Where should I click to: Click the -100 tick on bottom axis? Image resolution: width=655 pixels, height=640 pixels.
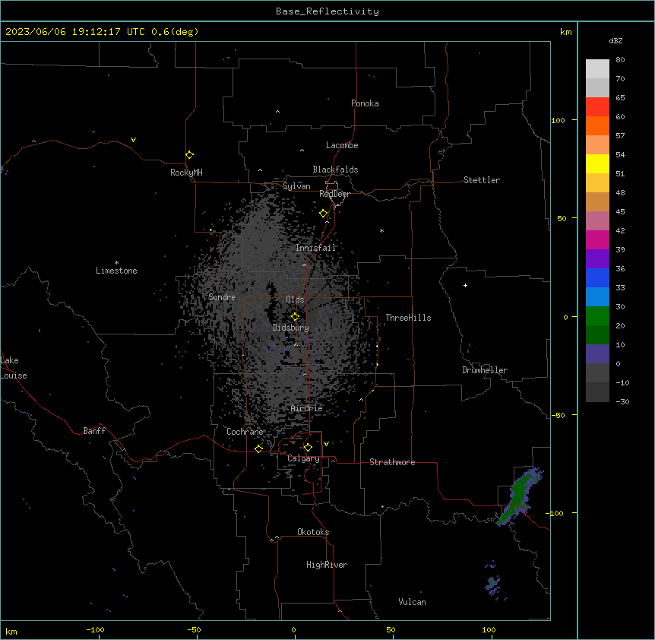click(x=95, y=630)
